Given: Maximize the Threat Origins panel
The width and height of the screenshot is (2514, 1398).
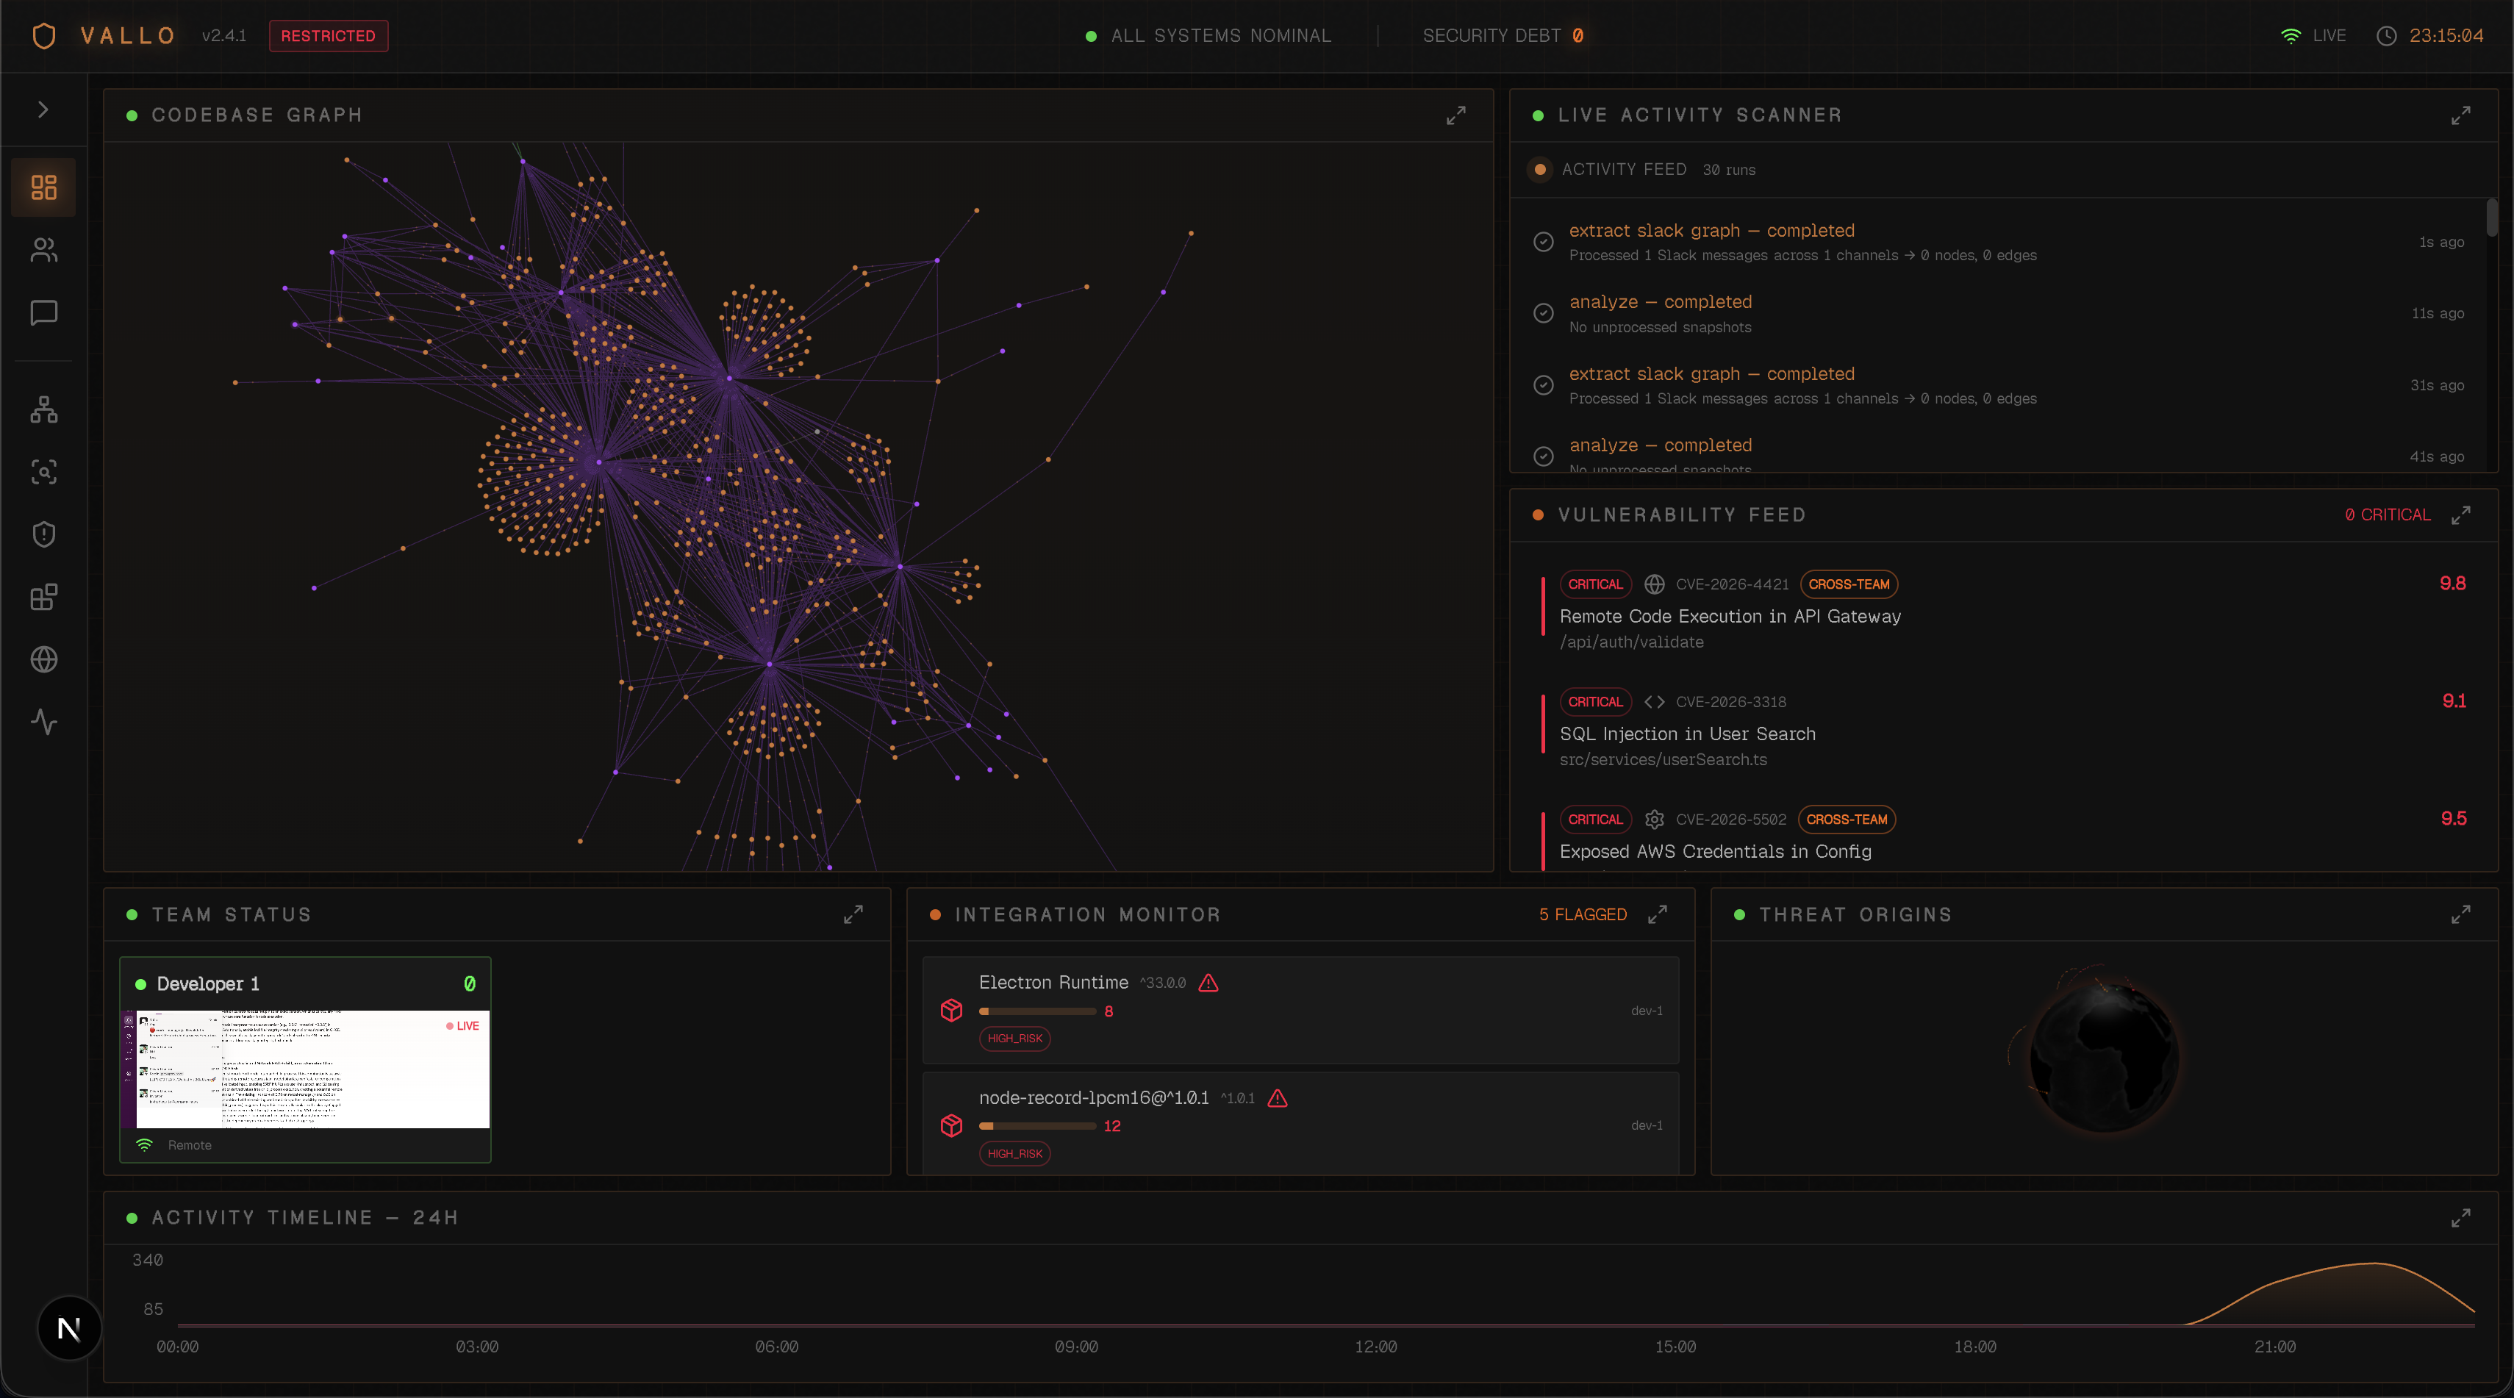Looking at the screenshot, I should point(2460,915).
